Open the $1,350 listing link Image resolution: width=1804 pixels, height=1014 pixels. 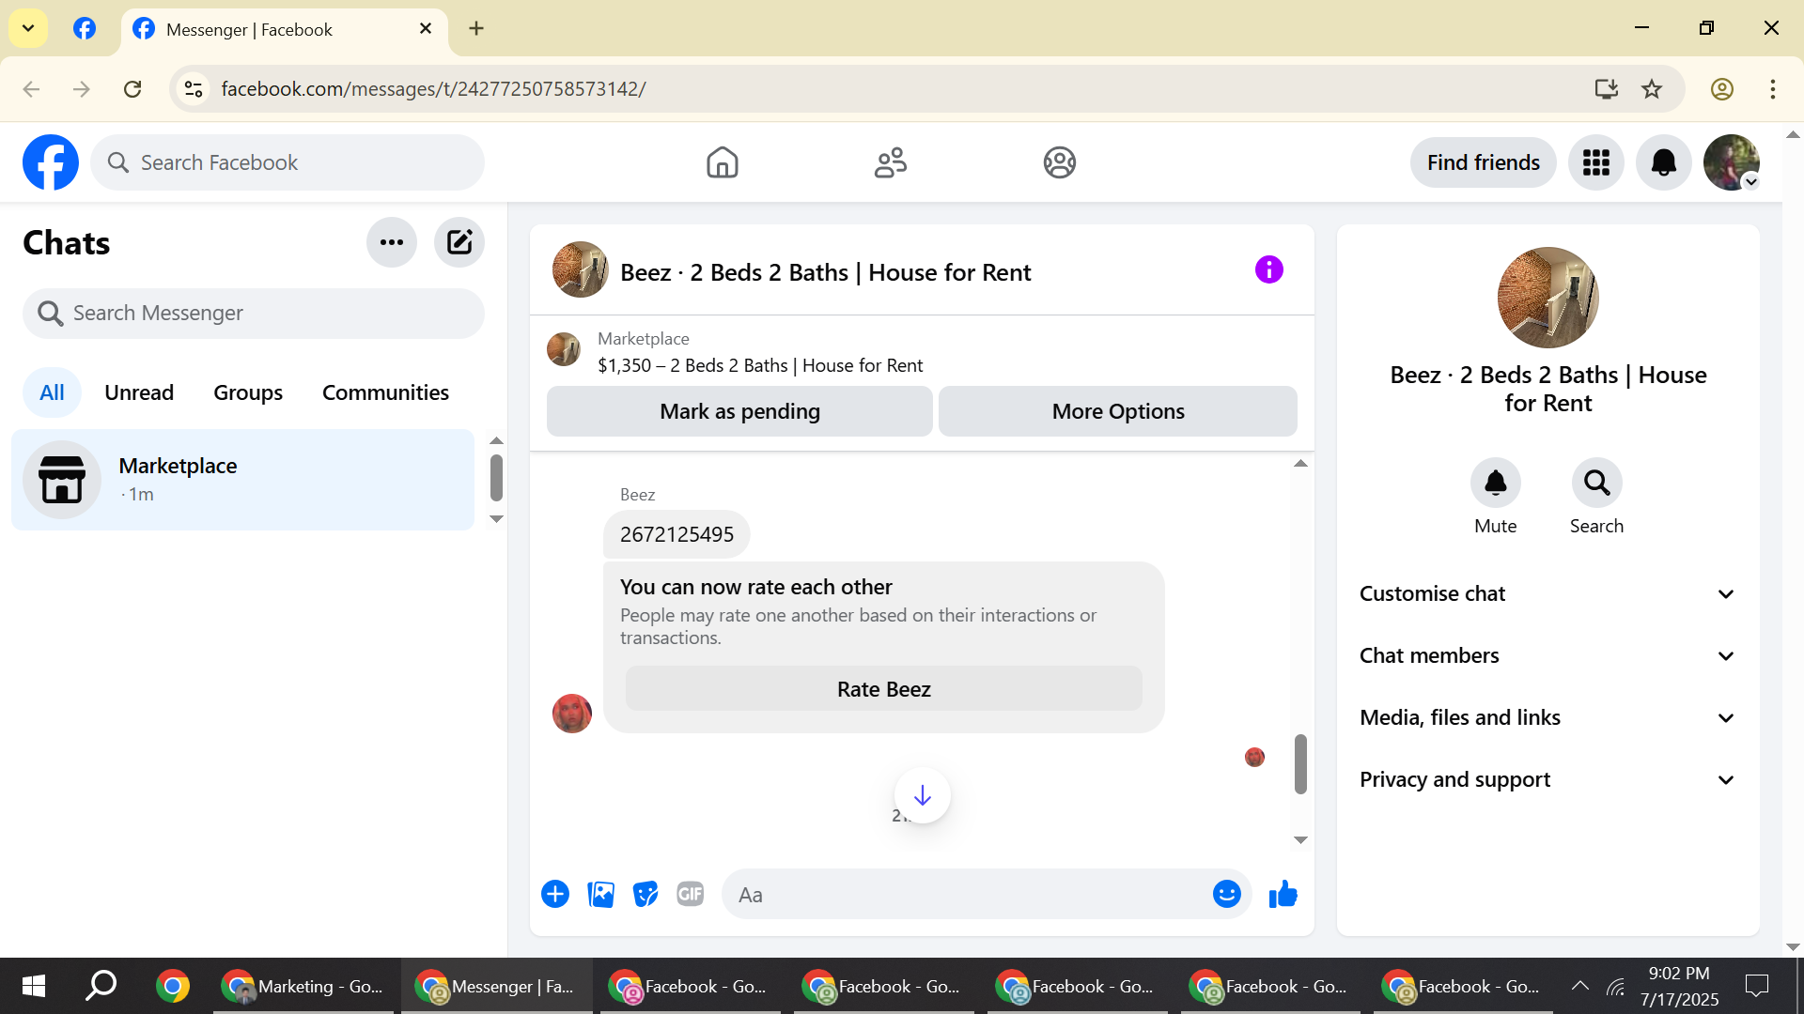click(x=760, y=365)
